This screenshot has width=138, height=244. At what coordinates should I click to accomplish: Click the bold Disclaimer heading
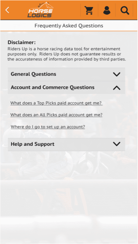point(22,42)
